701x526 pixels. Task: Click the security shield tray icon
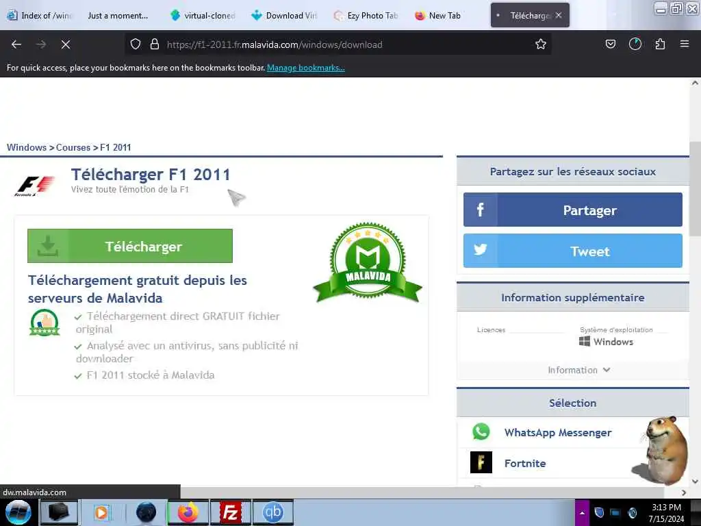[x=599, y=512]
